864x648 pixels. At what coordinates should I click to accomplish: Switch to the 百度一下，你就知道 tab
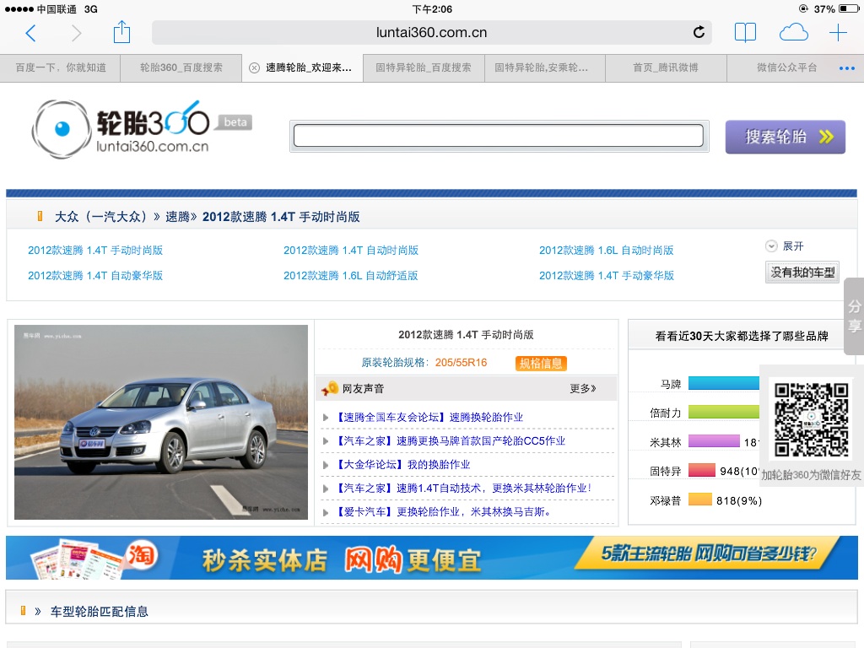pos(61,67)
